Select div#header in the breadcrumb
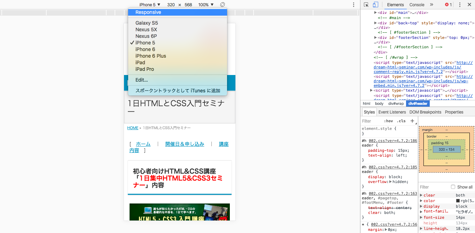This screenshot has height=233, width=475. coord(418,103)
